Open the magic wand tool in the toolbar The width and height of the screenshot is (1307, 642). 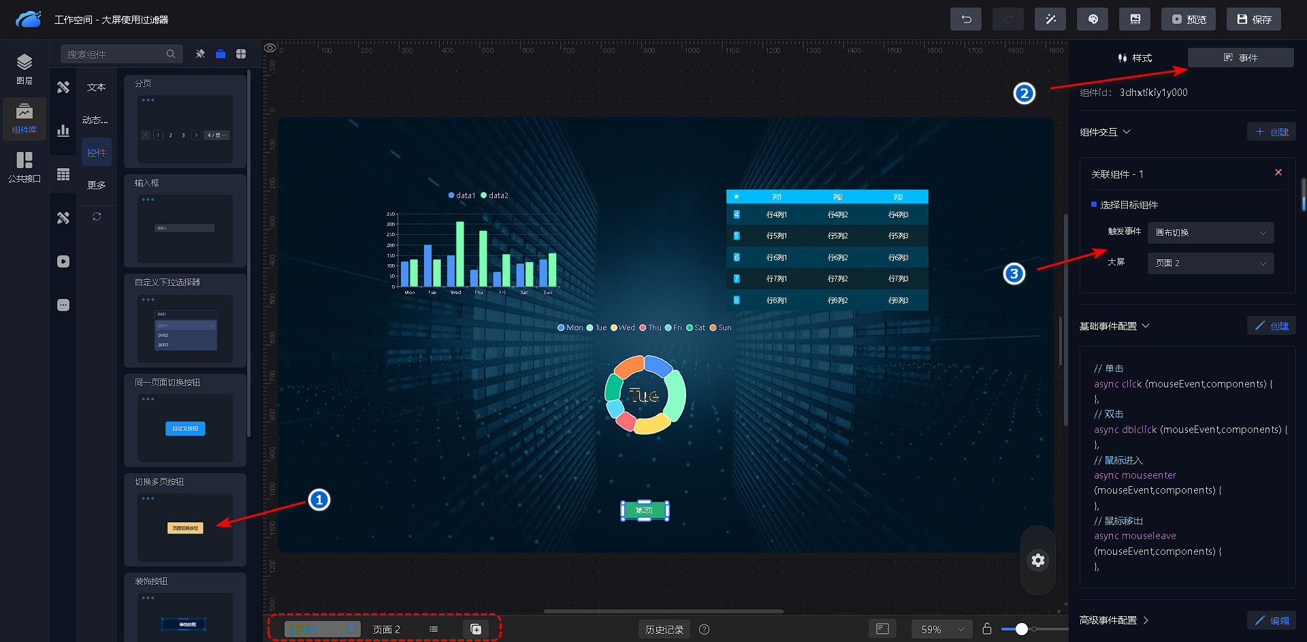pos(1050,19)
